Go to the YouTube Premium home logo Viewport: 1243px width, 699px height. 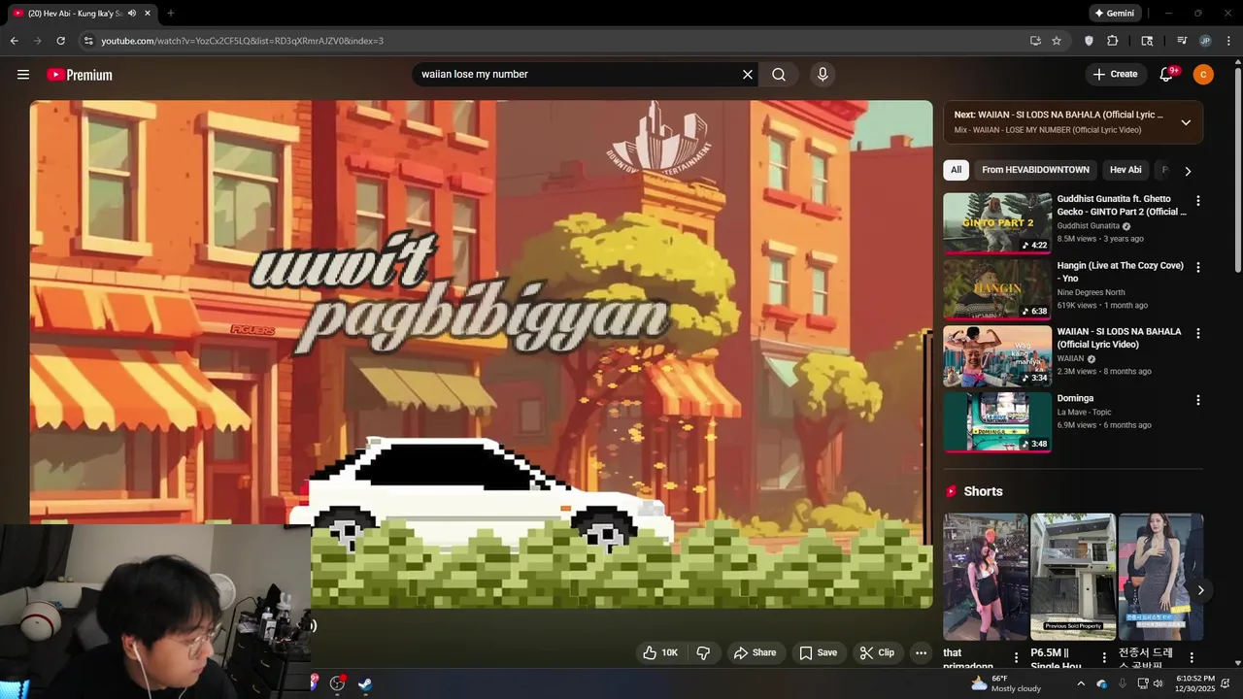click(x=80, y=75)
